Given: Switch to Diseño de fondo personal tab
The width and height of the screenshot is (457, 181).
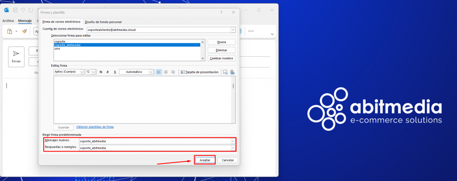Looking at the screenshot, I should click(x=103, y=22).
